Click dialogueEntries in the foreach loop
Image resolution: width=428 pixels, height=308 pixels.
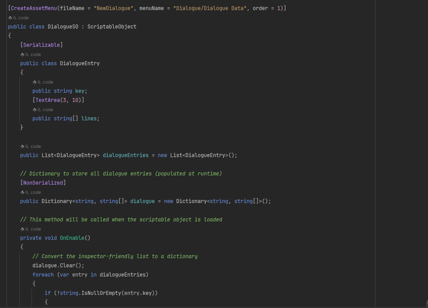tap(122, 275)
